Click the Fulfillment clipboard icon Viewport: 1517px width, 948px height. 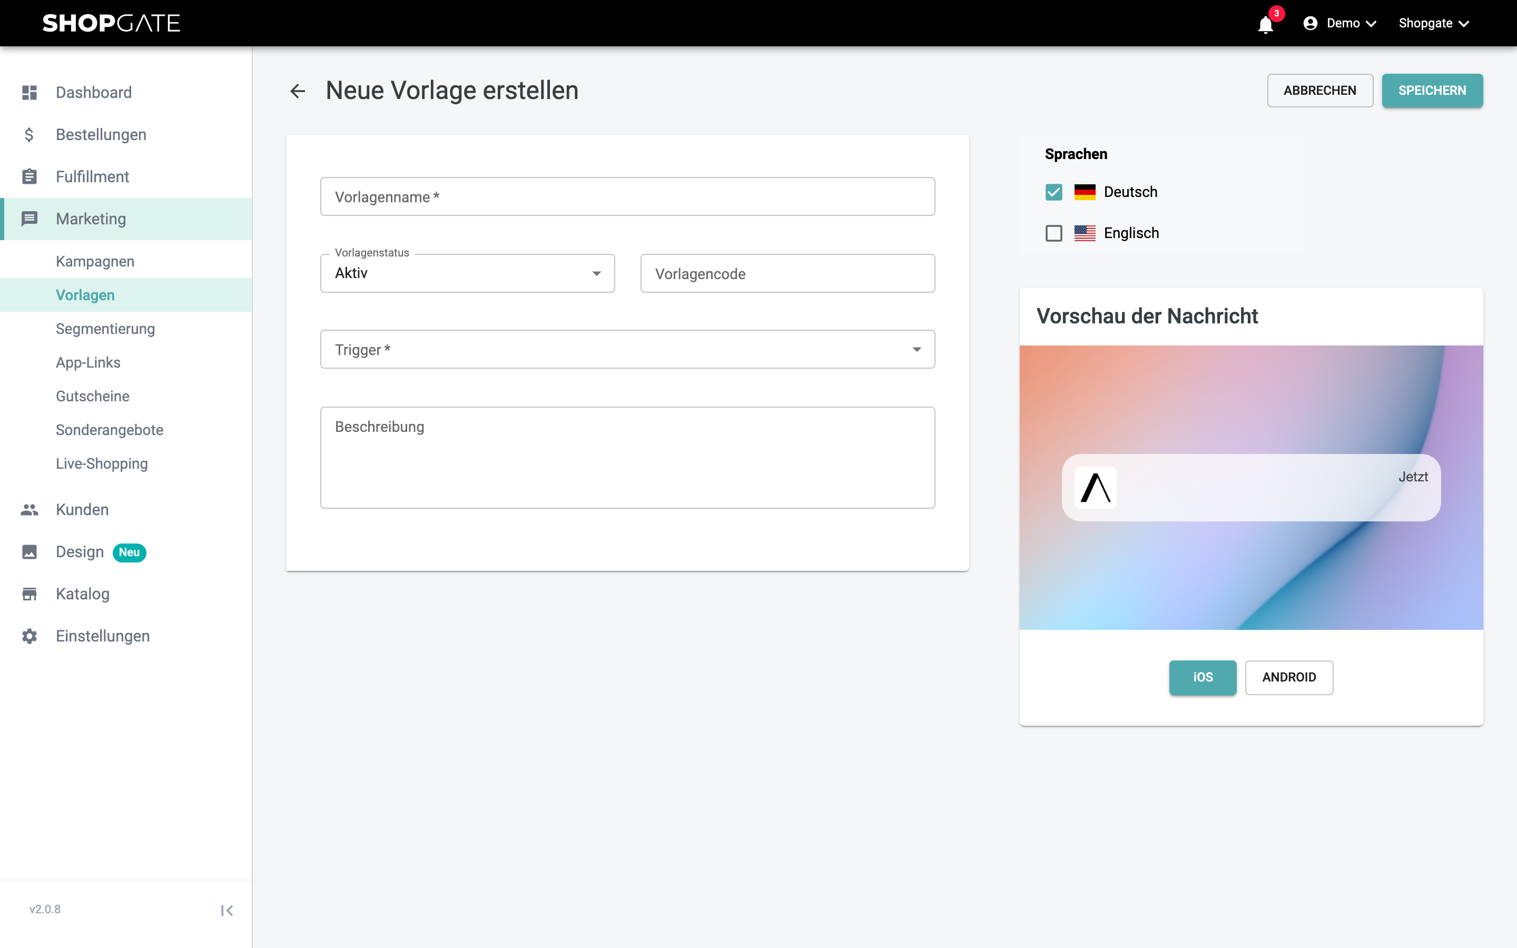tap(29, 176)
